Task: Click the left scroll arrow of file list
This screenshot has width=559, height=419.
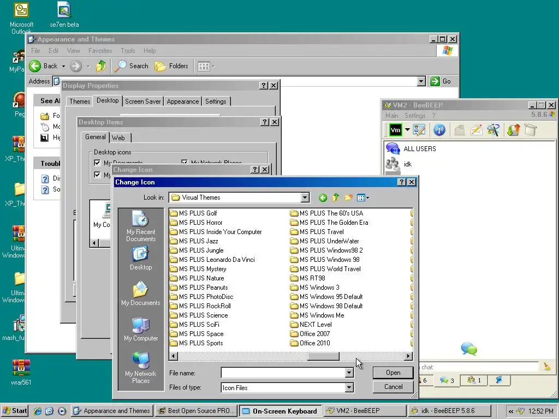Action: pyautogui.click(x=174, y=356)
